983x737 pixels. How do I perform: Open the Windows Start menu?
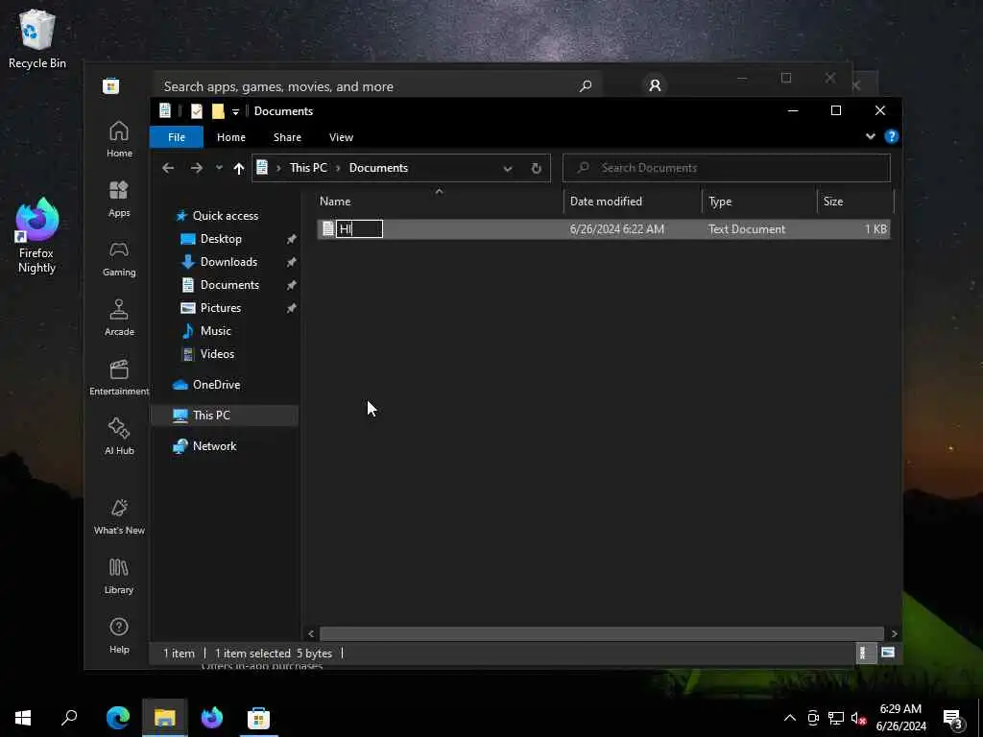(x=23, y=718)
